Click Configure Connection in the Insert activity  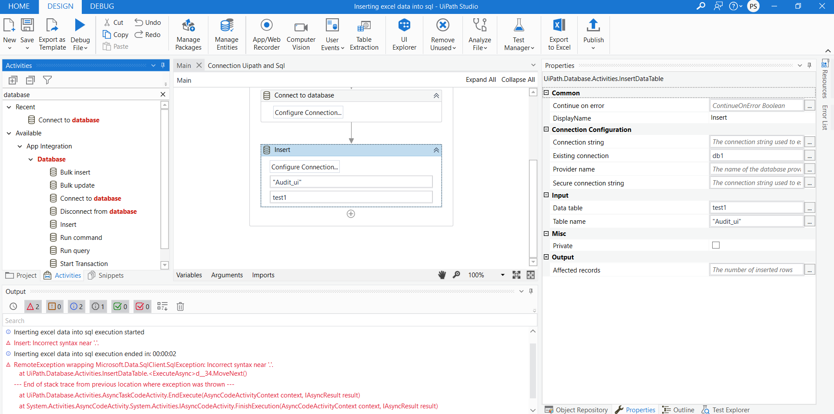point(305,166)
